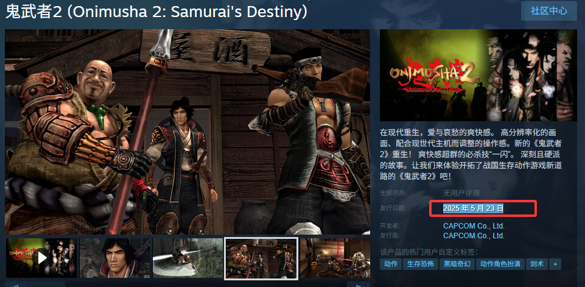This screenshot has width=585, height=287.
Task: Play the Onimusha 2 trailer video thumbnail
Action: (x=41, y=258)
